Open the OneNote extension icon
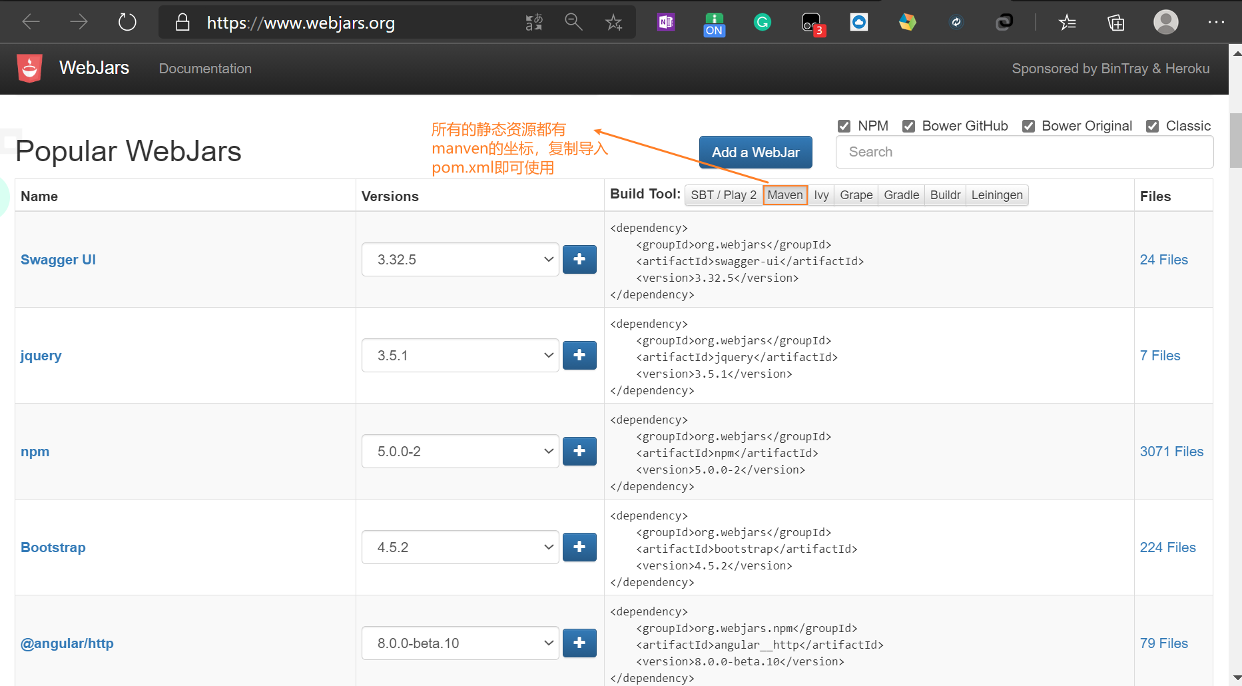 pyautogui.click(x=666, y=23)
